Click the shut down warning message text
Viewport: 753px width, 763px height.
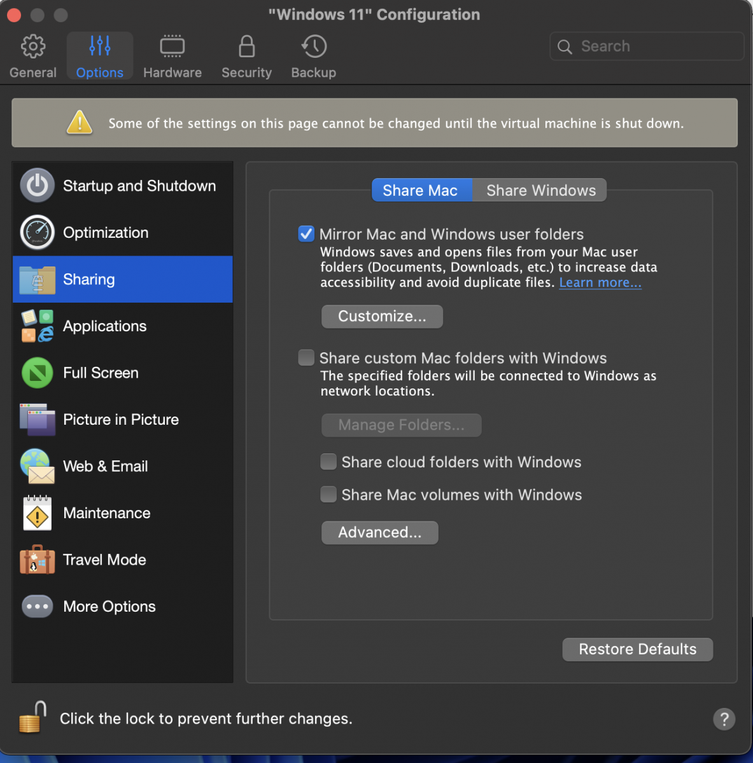click(396, 123)
